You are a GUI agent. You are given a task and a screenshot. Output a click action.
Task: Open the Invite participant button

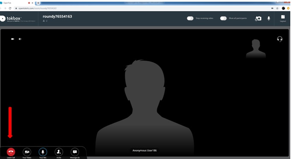click(59, 152)
